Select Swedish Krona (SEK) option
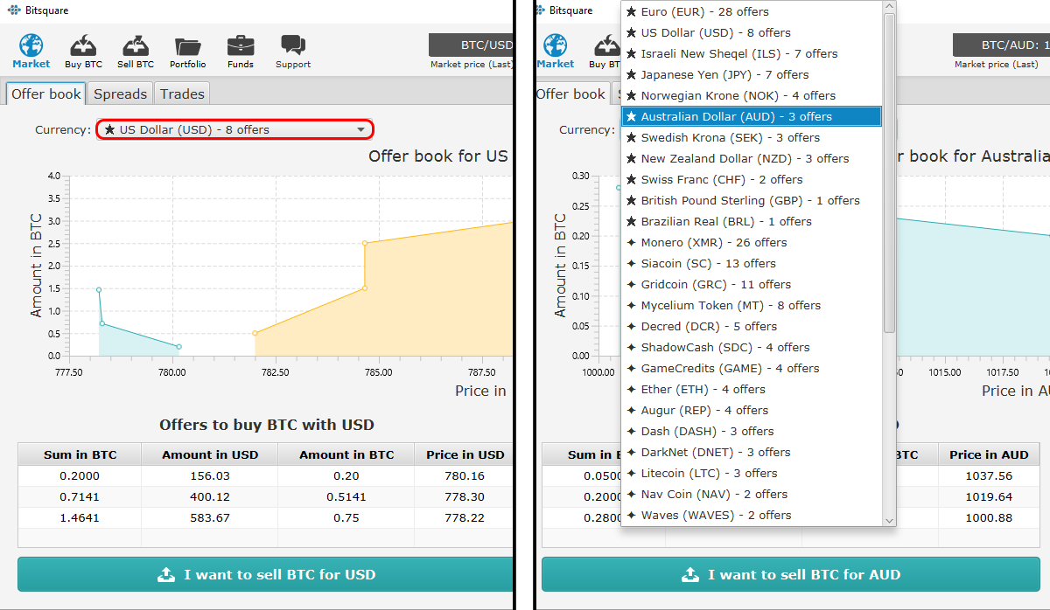Screen dimensions: 1050x610 click(x=752, y=138)
